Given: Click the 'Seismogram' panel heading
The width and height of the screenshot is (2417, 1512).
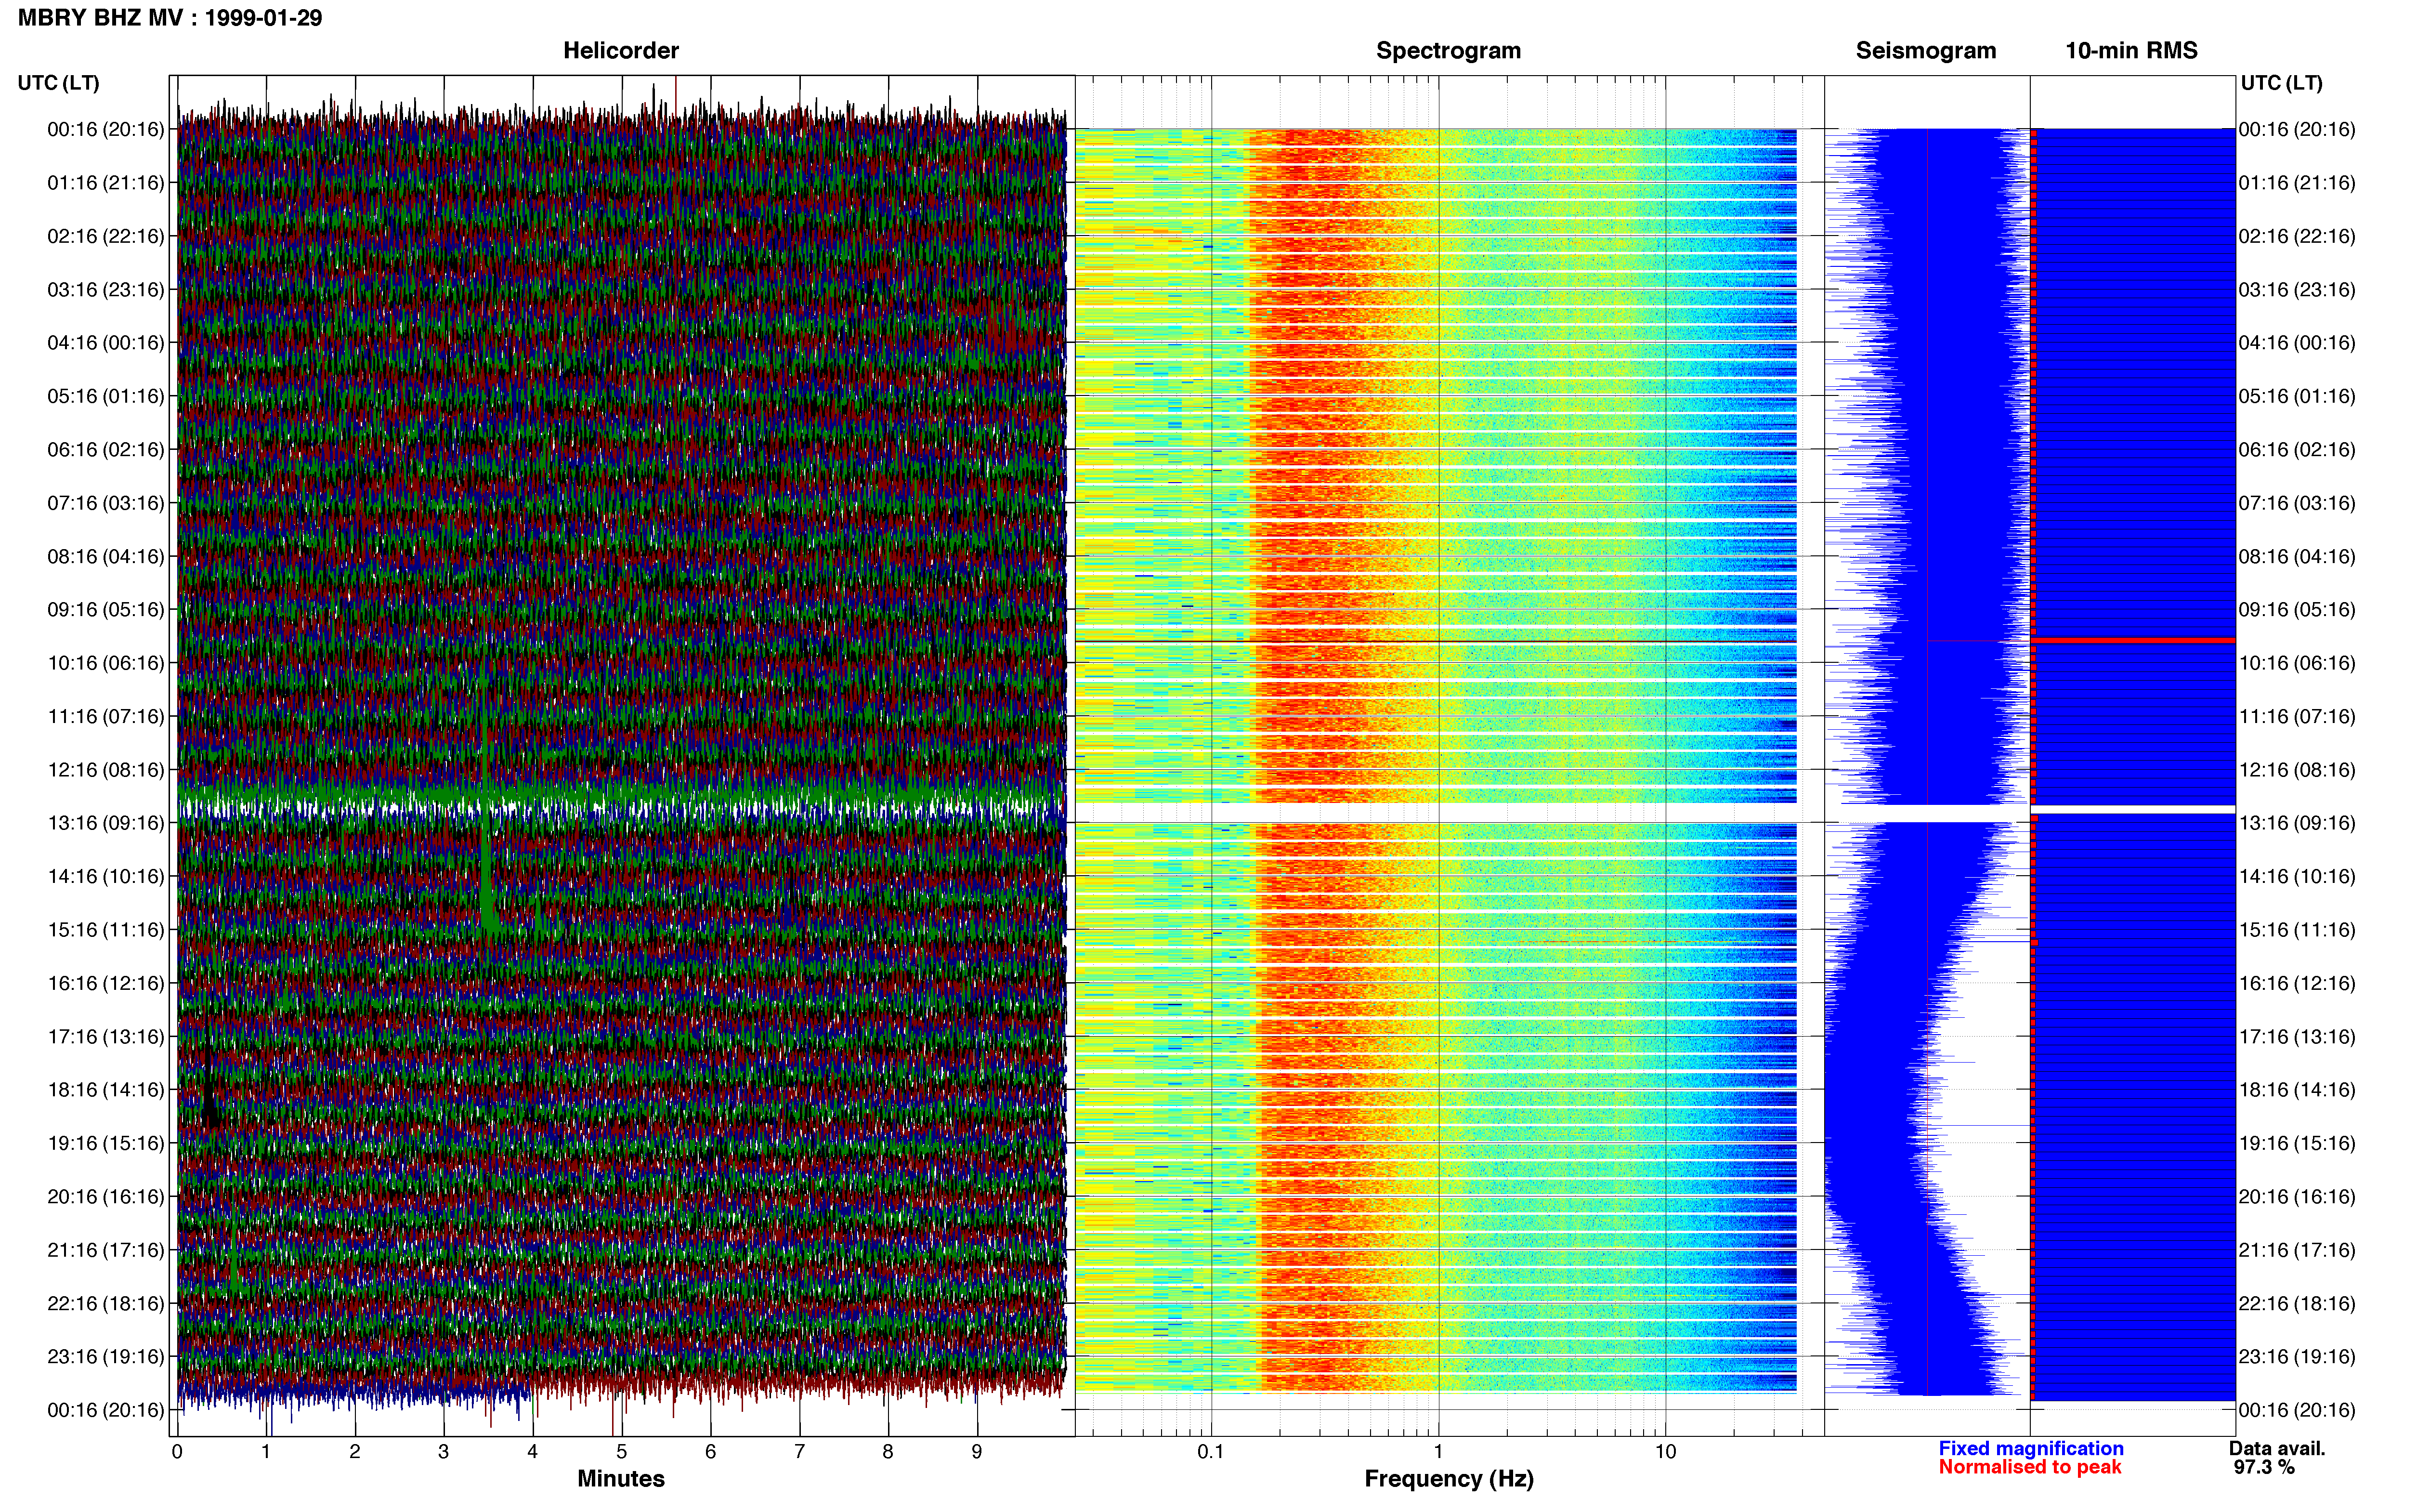Looking at the screenshot, I should point(1925,51).
